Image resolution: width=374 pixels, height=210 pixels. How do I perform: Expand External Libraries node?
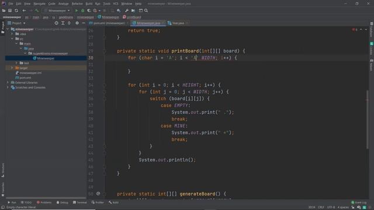click(8, 82)
